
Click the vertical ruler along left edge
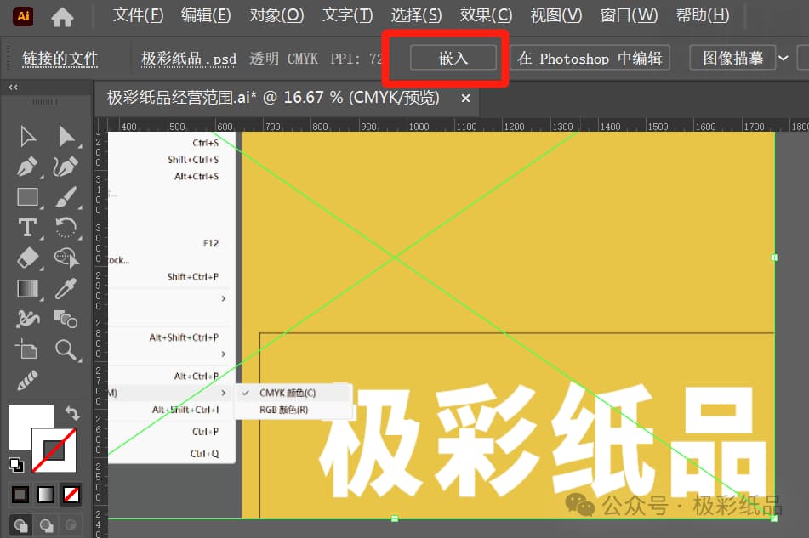tap(100, 335)
